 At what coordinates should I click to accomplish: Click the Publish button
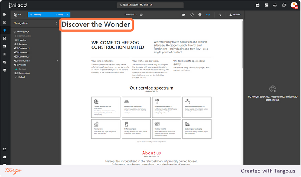click(235, 15)
